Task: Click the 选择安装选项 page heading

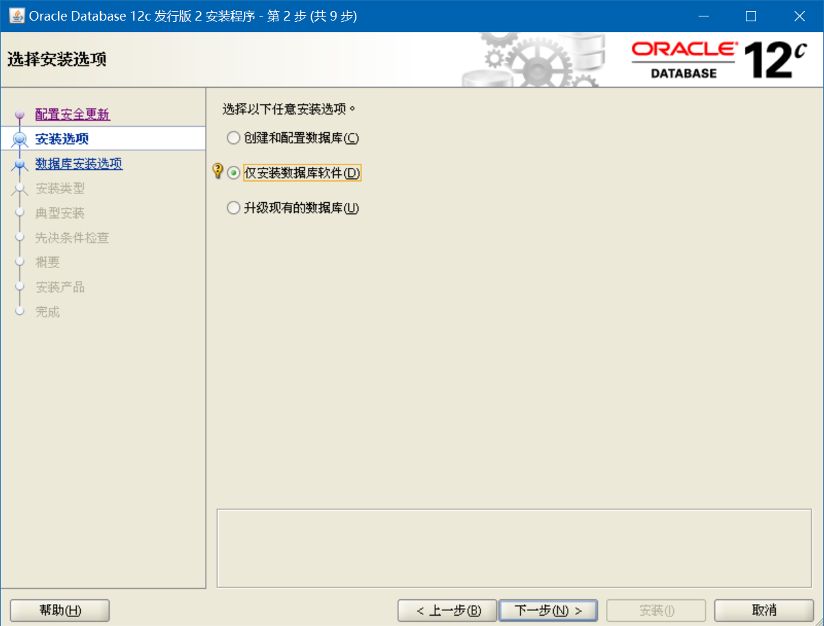Action: coord(57,59)
